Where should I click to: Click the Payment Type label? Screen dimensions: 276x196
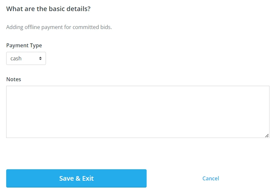[24, 45]
